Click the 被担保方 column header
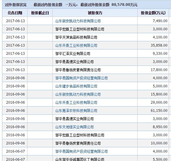The image size is (171, 161). (x=95, y=13)
